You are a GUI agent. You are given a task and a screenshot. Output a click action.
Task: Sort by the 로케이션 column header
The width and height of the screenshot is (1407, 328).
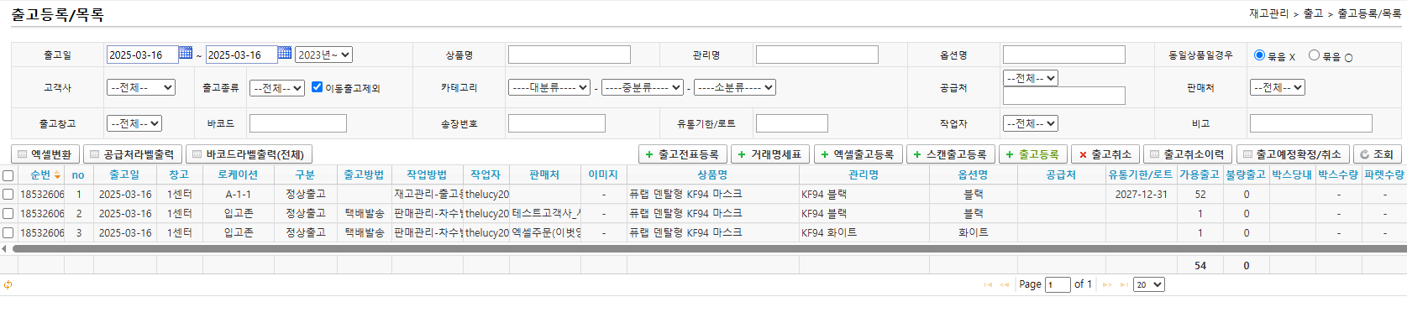tap(238, 174)
